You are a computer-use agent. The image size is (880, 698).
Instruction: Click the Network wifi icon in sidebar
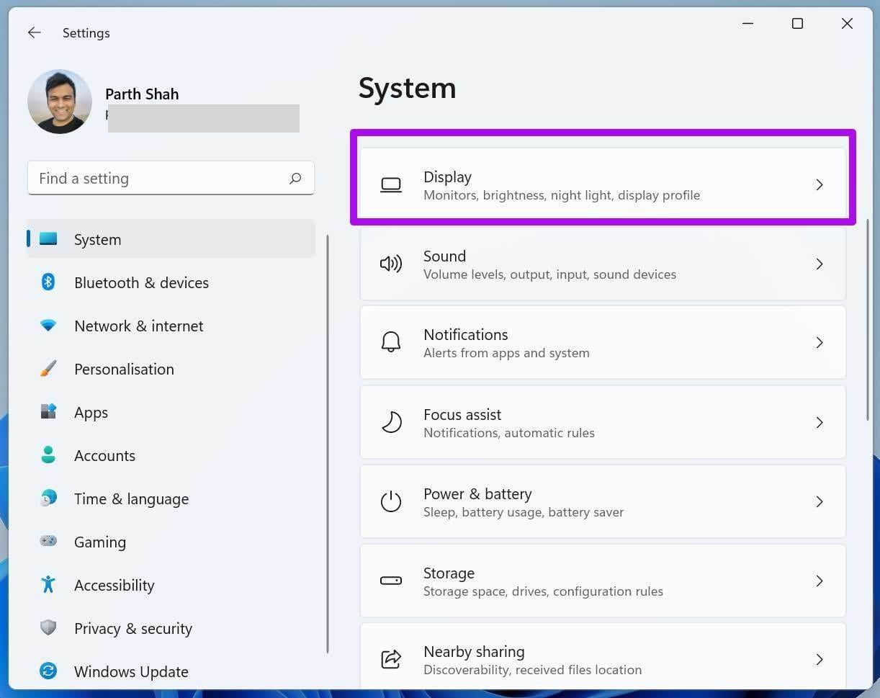48,326
